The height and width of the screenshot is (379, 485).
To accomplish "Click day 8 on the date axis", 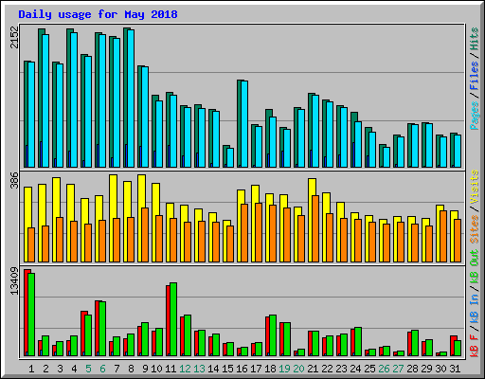I will click(131, 369).
